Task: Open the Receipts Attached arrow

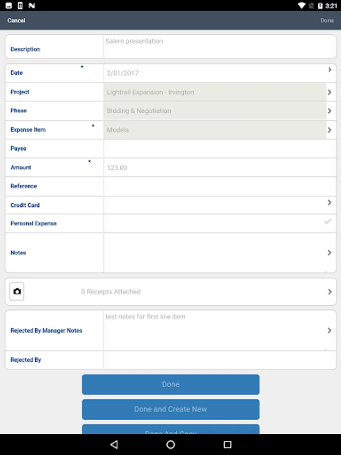Action: [329, 292]
